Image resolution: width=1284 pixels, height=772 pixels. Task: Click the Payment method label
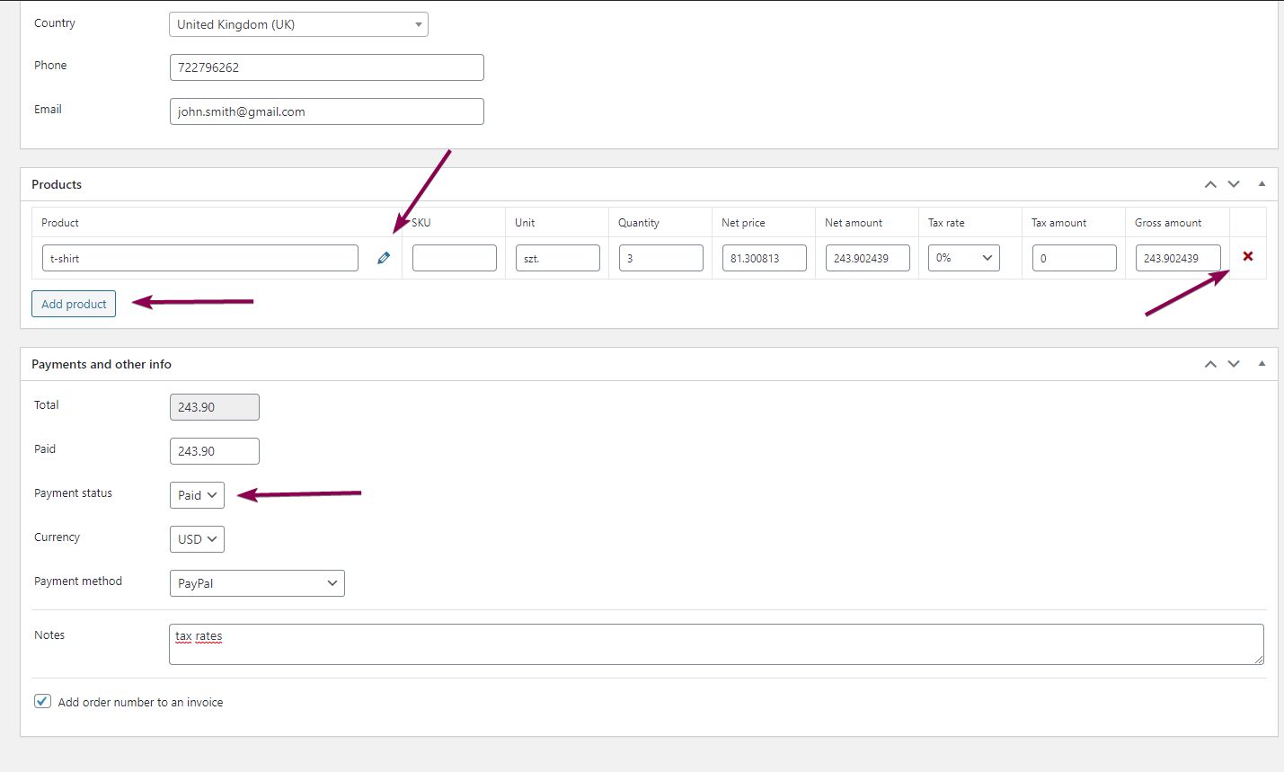(78, 581)
